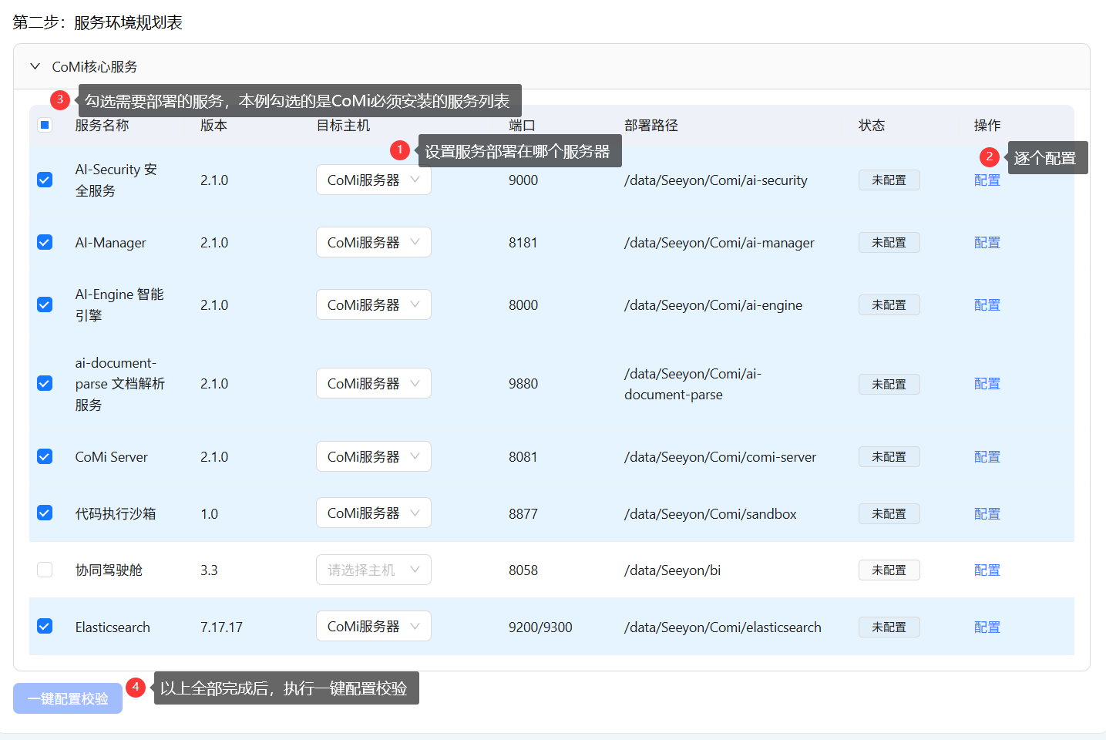Click the 状态 column header

point(872,125)
